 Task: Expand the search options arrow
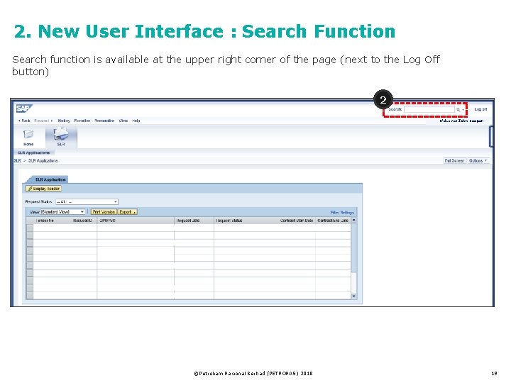(x=463, y=110)
